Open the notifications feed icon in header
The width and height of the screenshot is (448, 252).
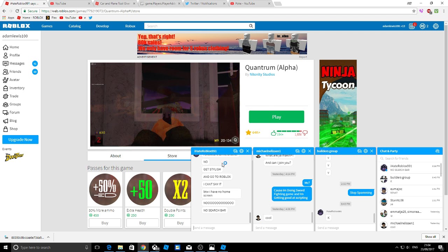[x=412, y=26]
